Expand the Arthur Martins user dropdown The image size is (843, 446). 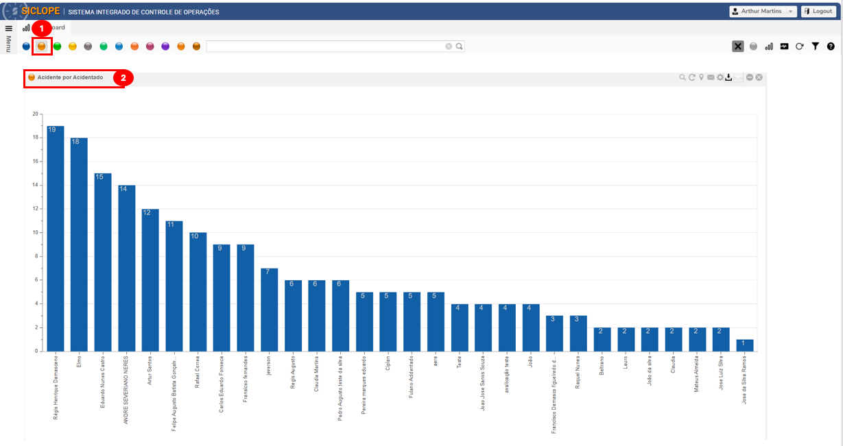click(763, 12)
